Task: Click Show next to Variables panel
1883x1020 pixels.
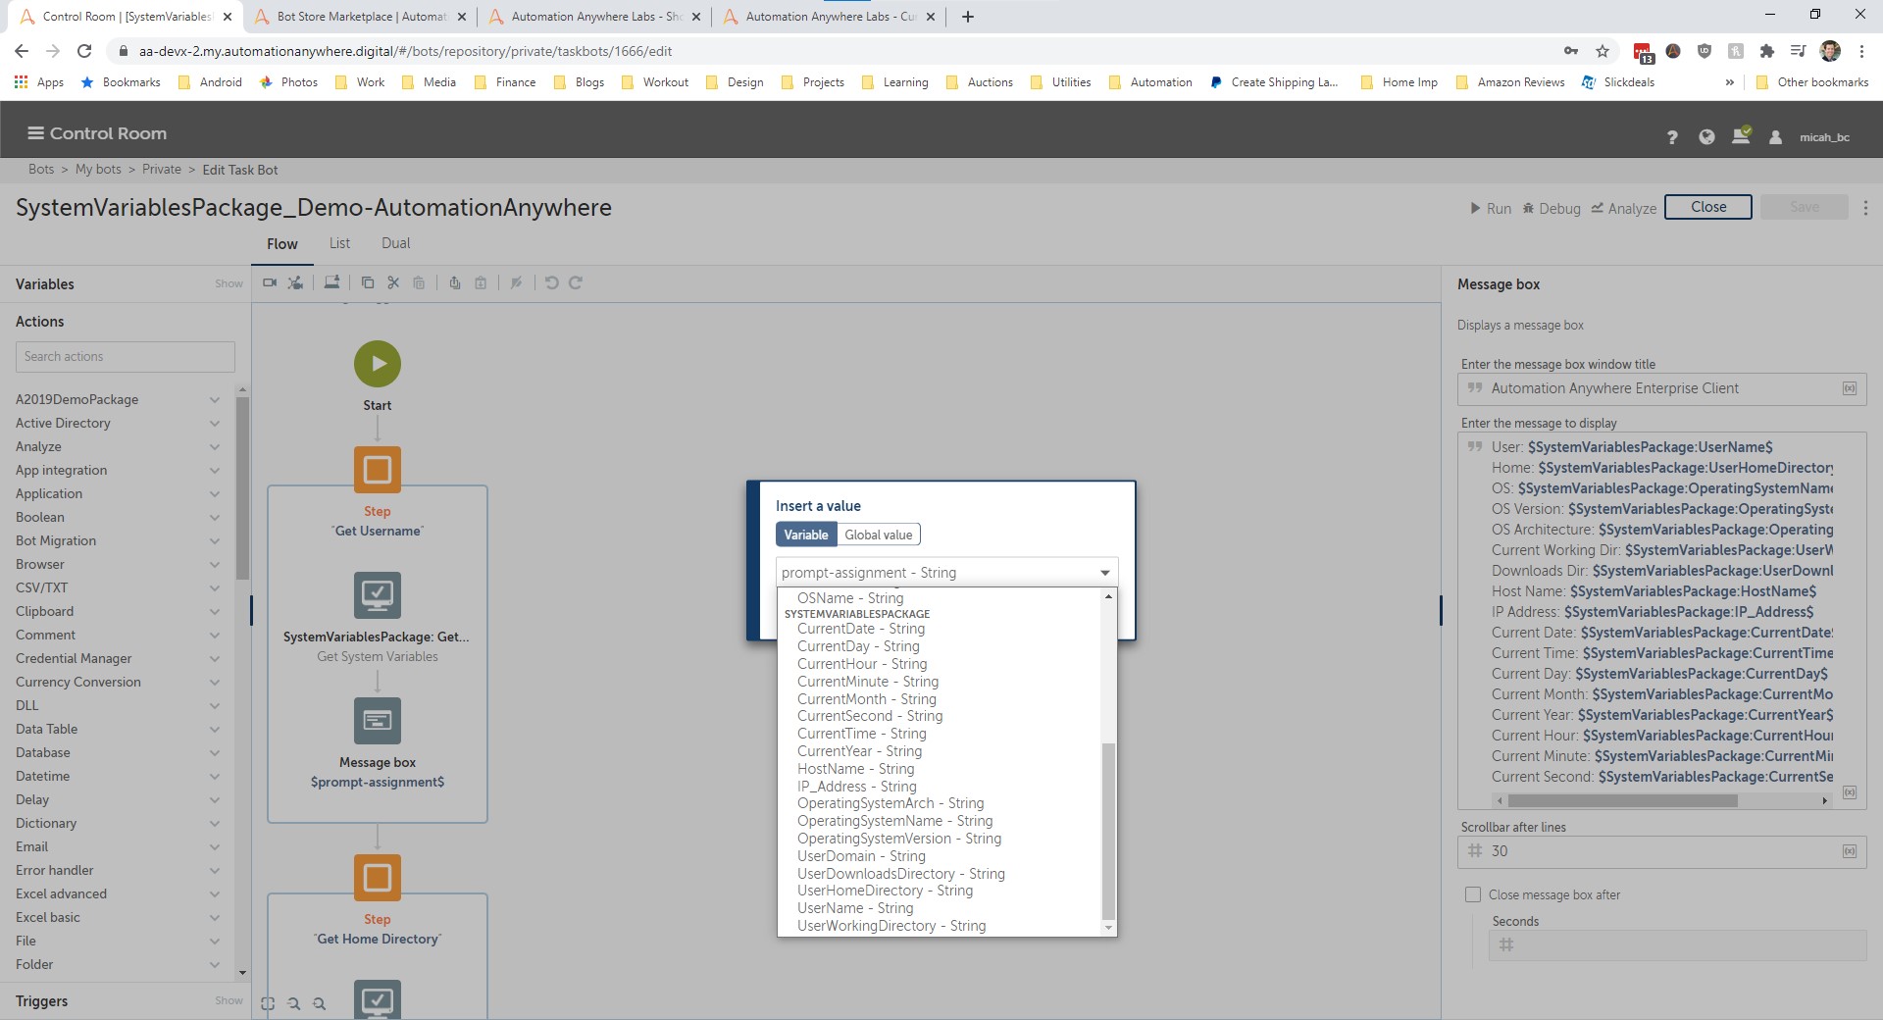Action: tap(229, 283)
